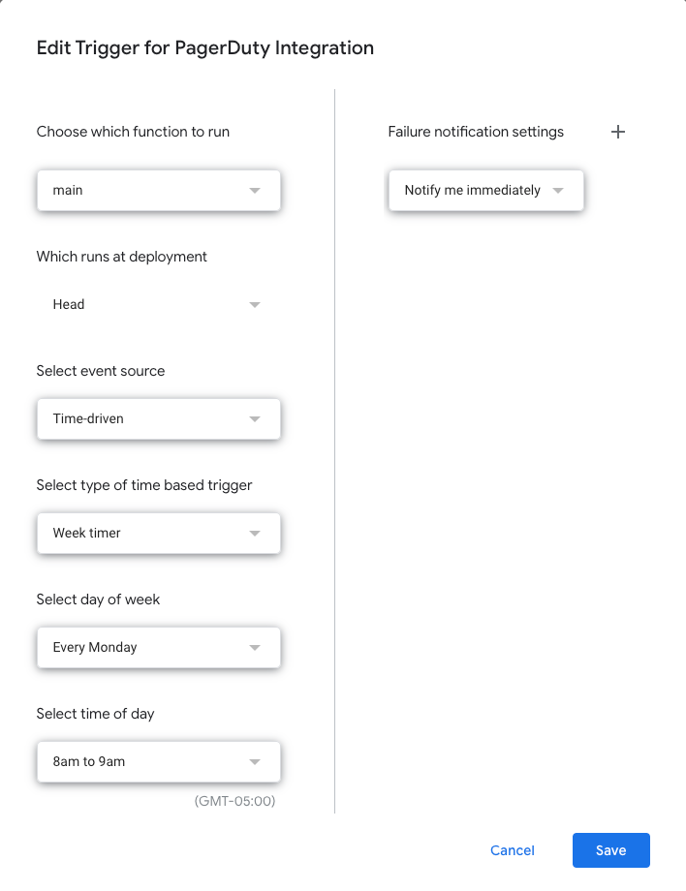The height and width of the screenshot is (891, 686).
Task: Expand the chevron beside "Week timer"
Action: click(x=255, y=533)
